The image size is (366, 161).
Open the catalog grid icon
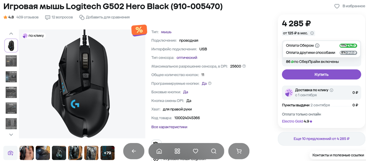177,151
